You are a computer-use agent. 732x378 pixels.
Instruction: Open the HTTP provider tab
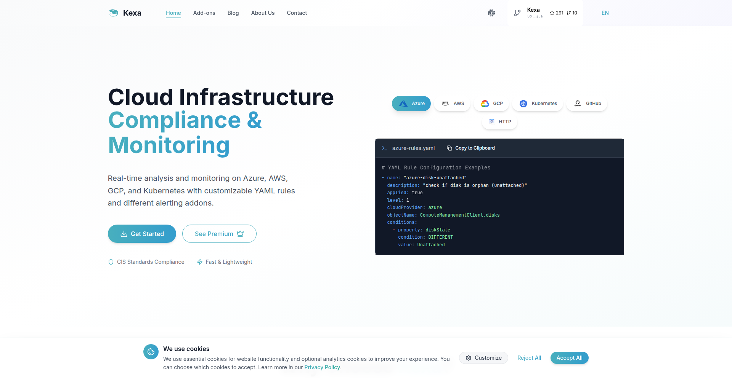(500, 122)
